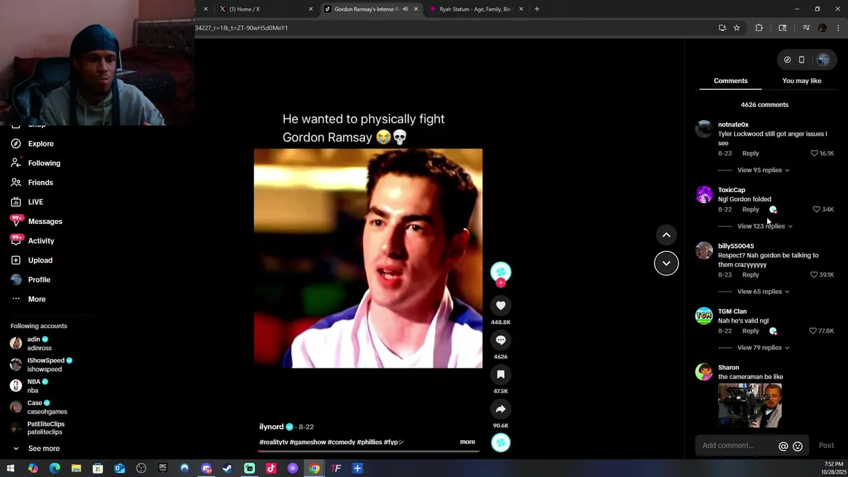848x477 pixels.
Task: Like ToxicCap's comment heart
Action: click(x=816, y=209)
